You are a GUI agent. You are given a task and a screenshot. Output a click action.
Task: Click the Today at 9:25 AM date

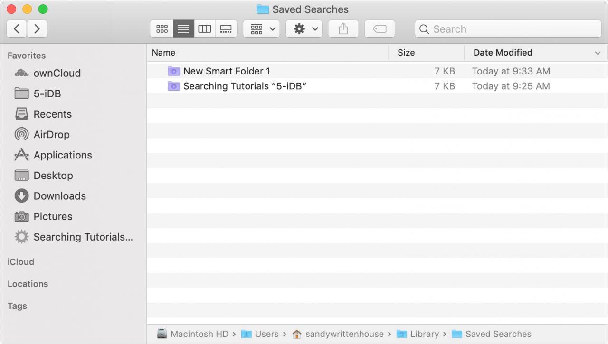[x=511, y=86]
